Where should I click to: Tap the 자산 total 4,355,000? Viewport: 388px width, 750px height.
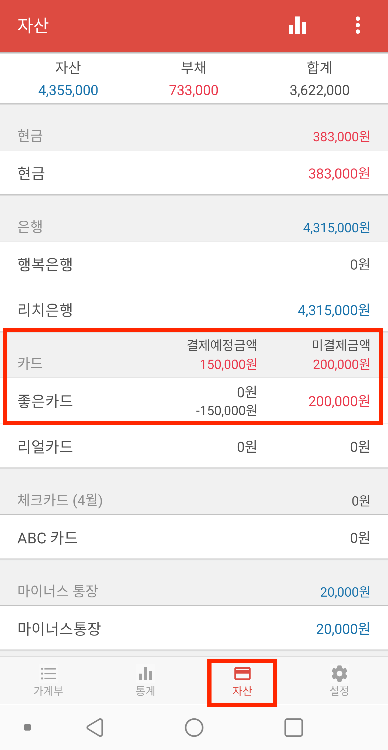pyautogui.click(x=68, y=90)
